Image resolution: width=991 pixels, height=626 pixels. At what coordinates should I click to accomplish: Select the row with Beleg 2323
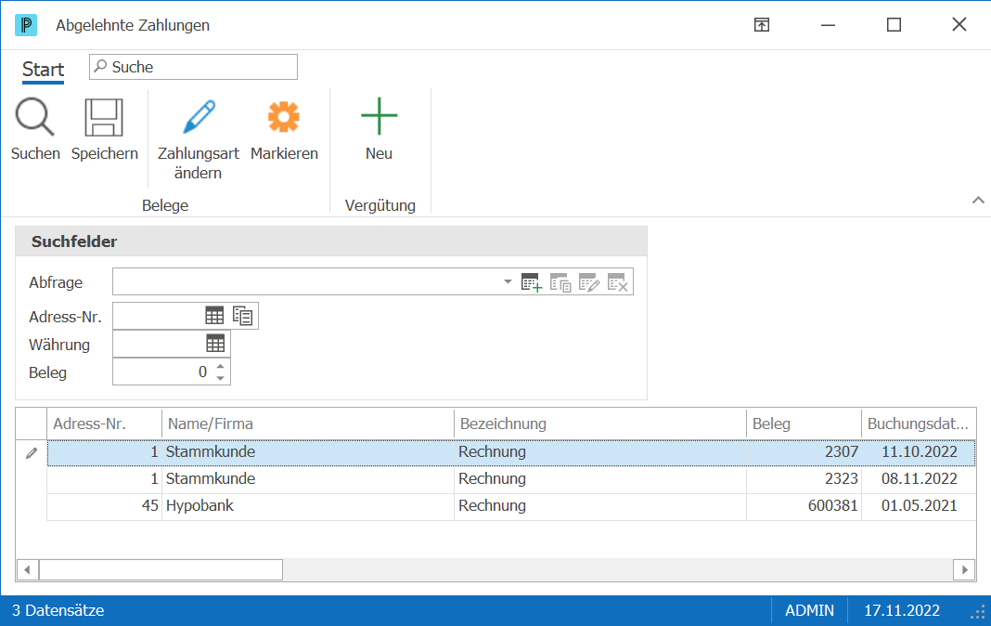(511, 479)
